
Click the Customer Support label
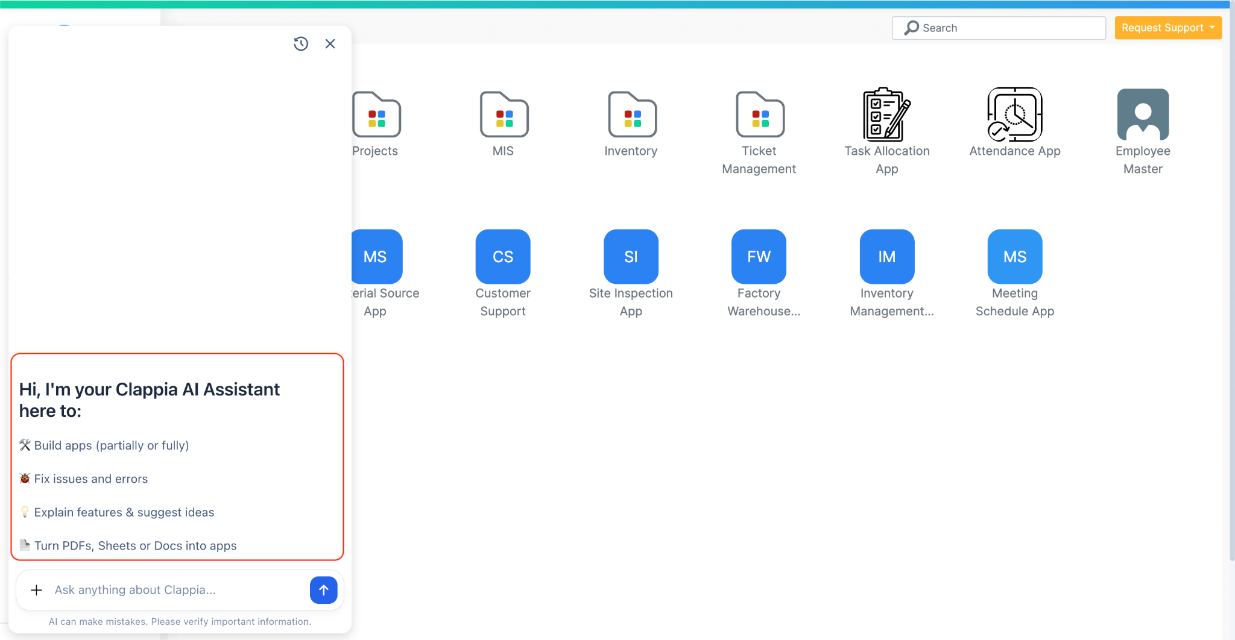pyautogui.click(x=503, y=302)
